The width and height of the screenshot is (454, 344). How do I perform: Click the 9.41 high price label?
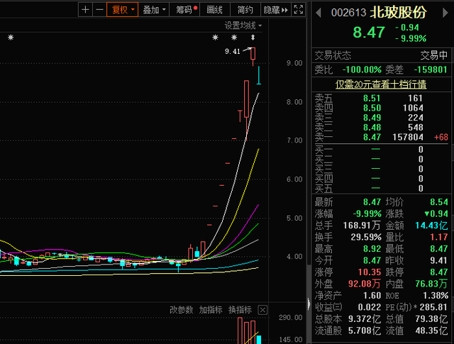coord(233,52)
